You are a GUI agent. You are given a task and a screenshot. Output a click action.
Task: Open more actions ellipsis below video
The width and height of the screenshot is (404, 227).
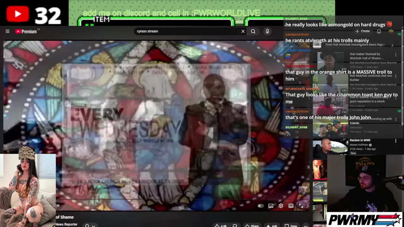pos(306,225)
